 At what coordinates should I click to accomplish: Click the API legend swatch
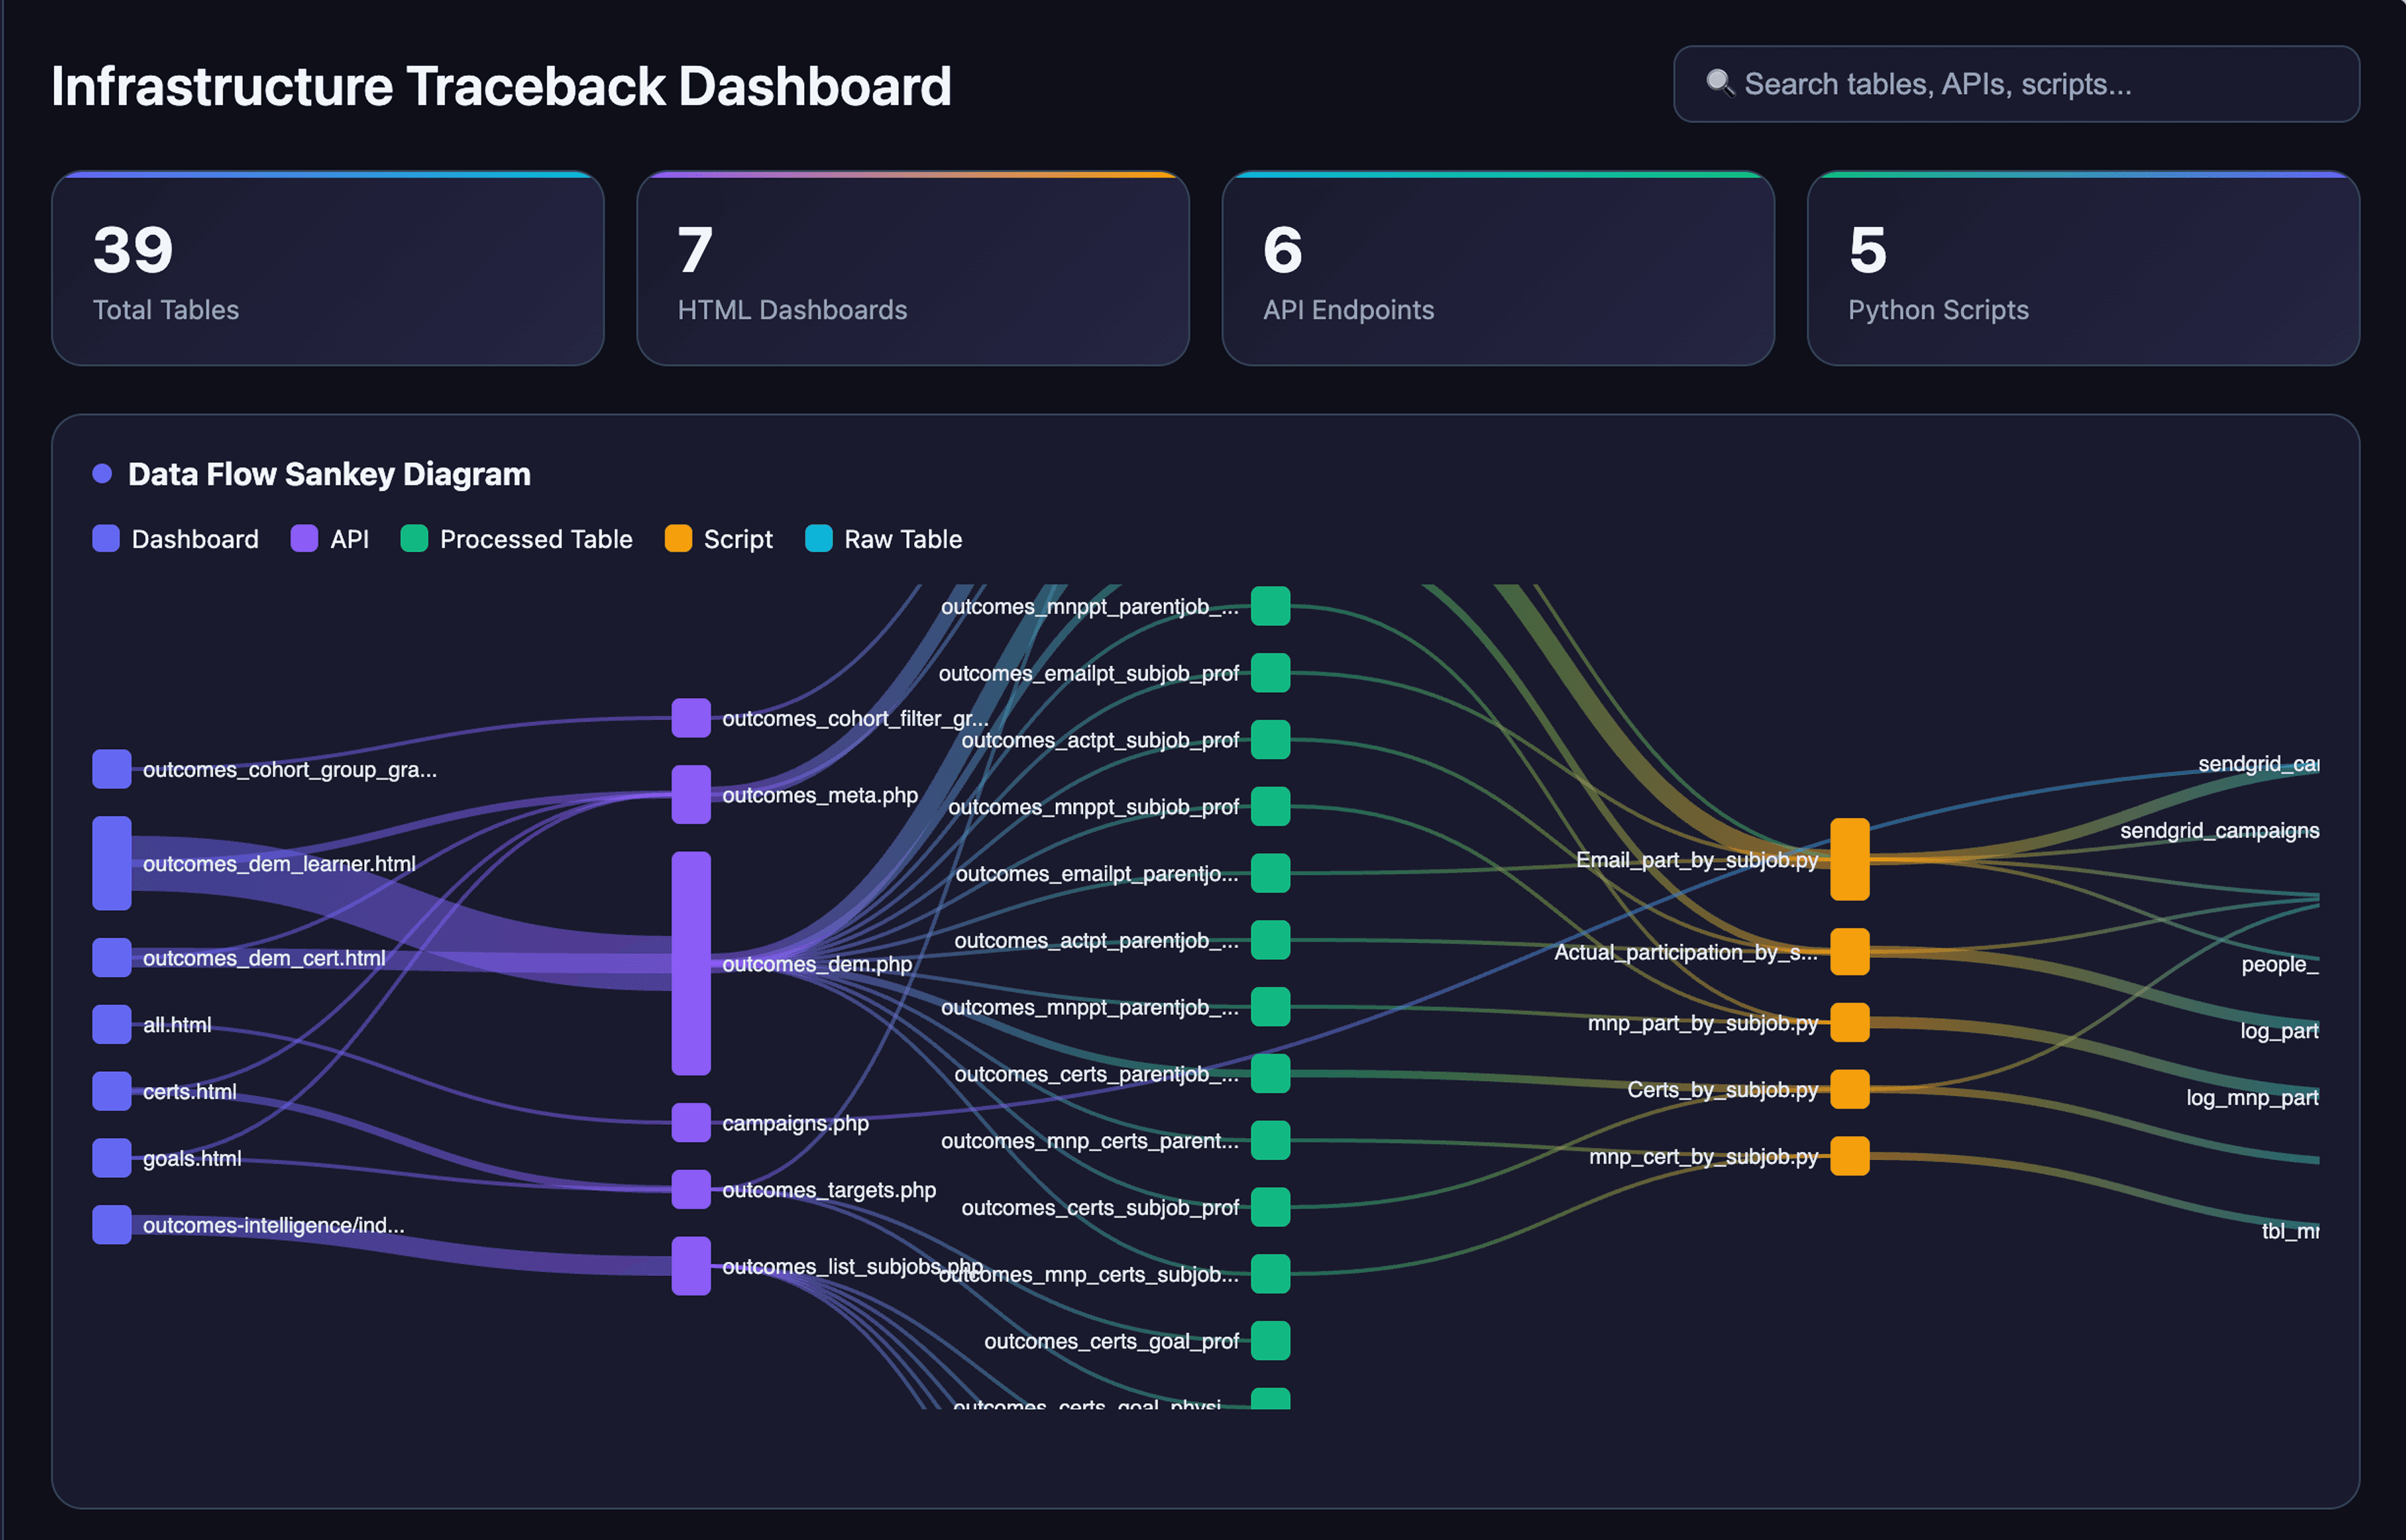tap(304, 539)
